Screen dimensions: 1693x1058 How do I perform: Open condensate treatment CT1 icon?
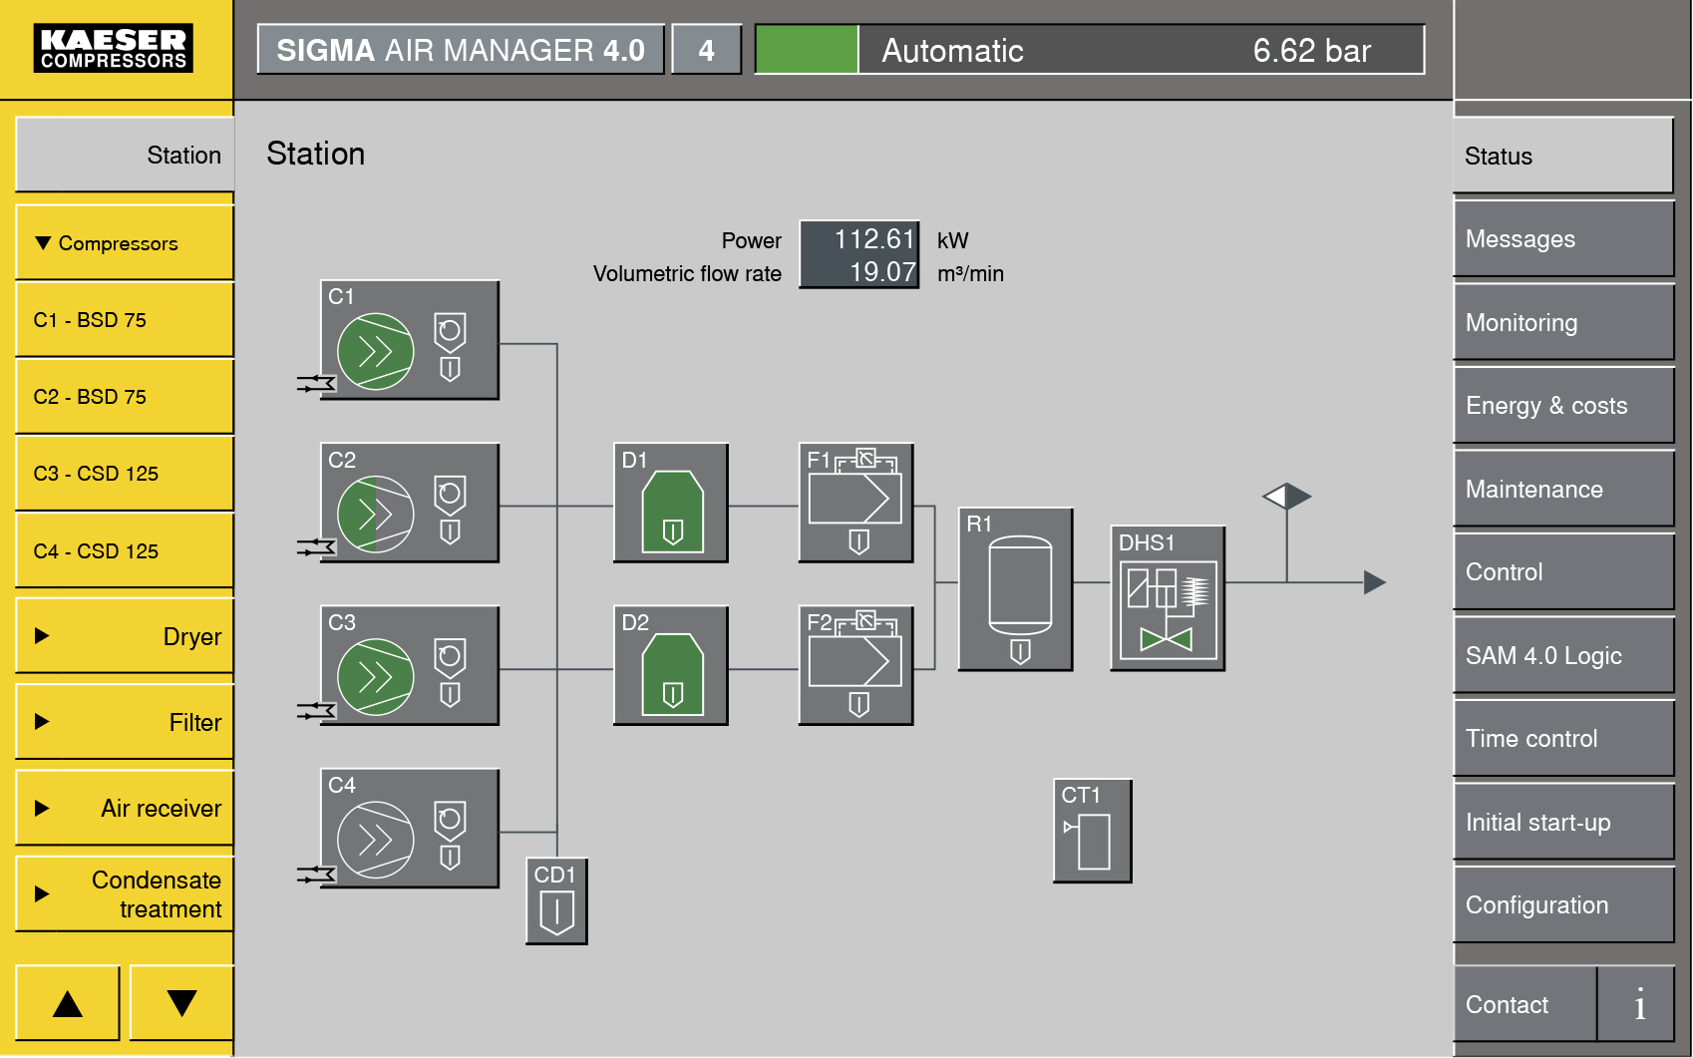[1093, 831]
